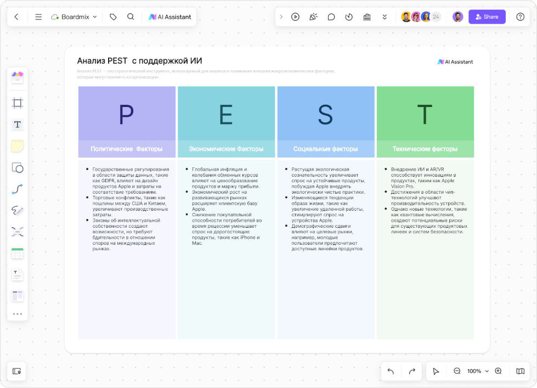Viewport: 537px width, 388px height.
Task: Open the hamburger main menu
Action: click(x=38, y=17)
